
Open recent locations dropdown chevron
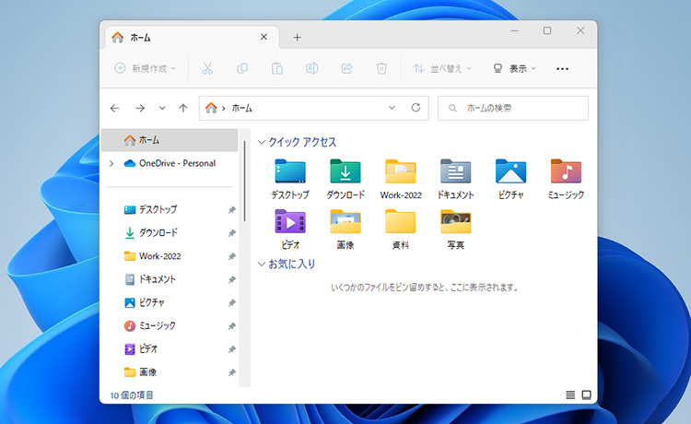pyautogui.click(x=162, y=108)
